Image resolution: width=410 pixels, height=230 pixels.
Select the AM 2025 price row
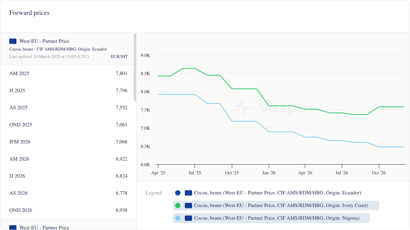(68, 74)
